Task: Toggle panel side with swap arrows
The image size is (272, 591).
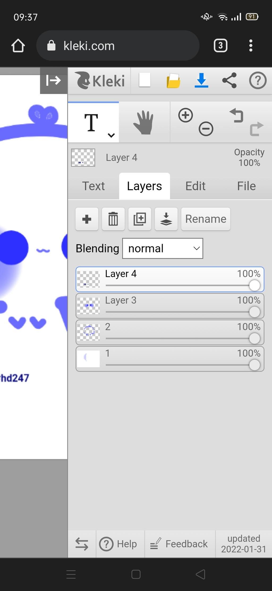Action: (x=82, y=544)
